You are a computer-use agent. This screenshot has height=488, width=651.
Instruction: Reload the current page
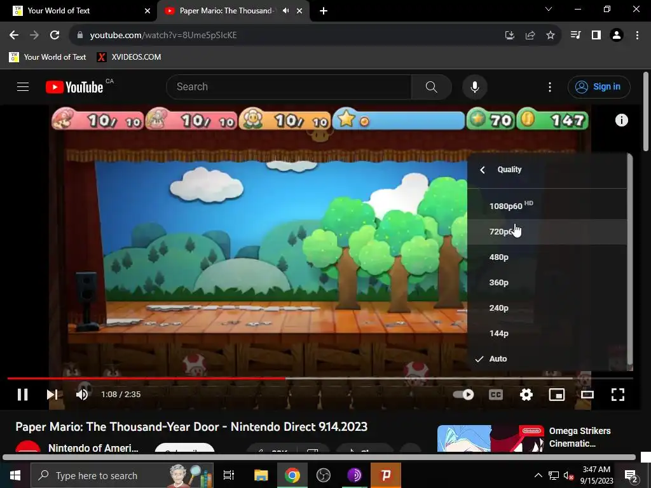[55, 36]
